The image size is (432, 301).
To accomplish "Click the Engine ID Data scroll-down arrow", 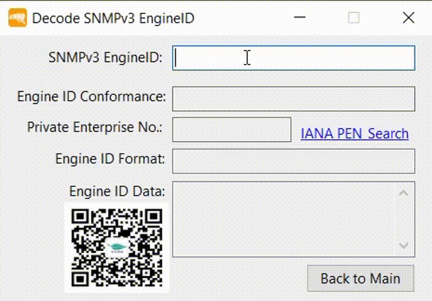I will click(404, 245).
